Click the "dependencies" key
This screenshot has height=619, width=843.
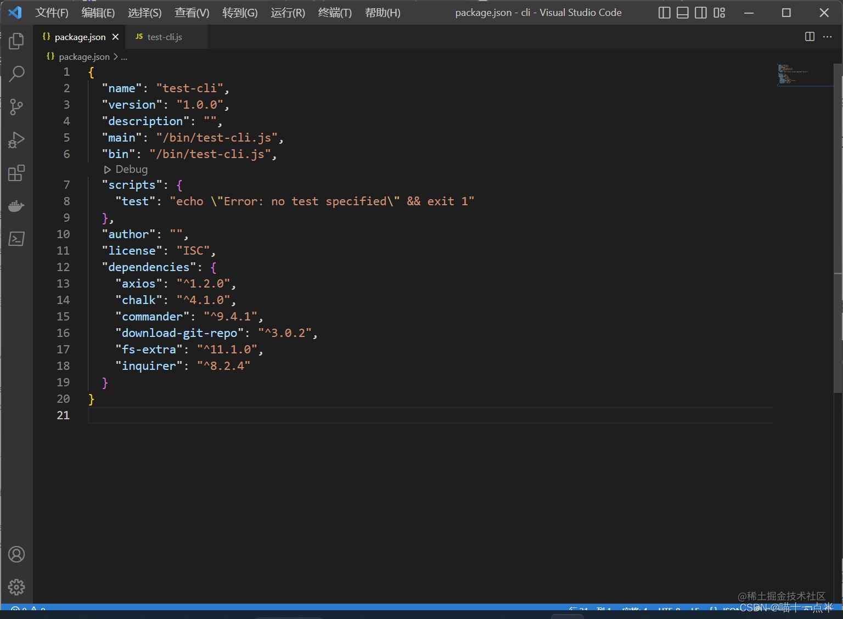149,267
